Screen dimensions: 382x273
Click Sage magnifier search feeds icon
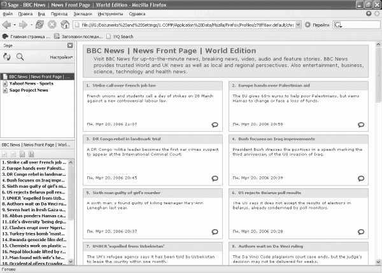coord(20,57)
